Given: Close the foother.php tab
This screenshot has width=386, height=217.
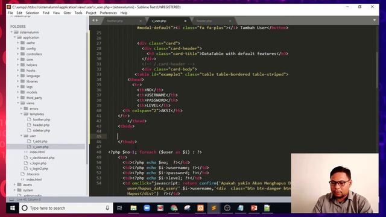Looking at the screenshot, I should tap(141, 21).
